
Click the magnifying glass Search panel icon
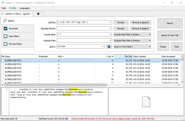click(x=5, y=21)
